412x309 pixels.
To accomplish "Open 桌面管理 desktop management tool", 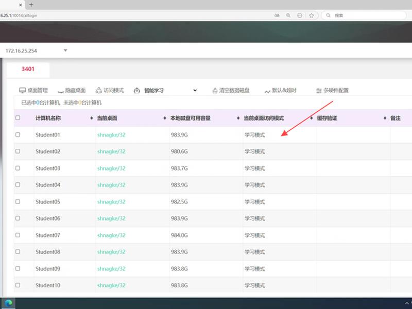I will pyautogui.click(x=33, y=91).
